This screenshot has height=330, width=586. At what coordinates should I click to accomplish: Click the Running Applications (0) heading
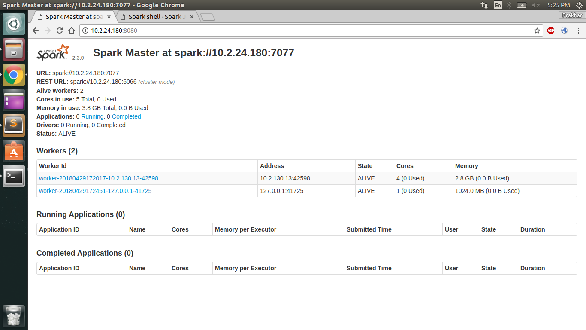pyautogui.click(x=81, y=214)
